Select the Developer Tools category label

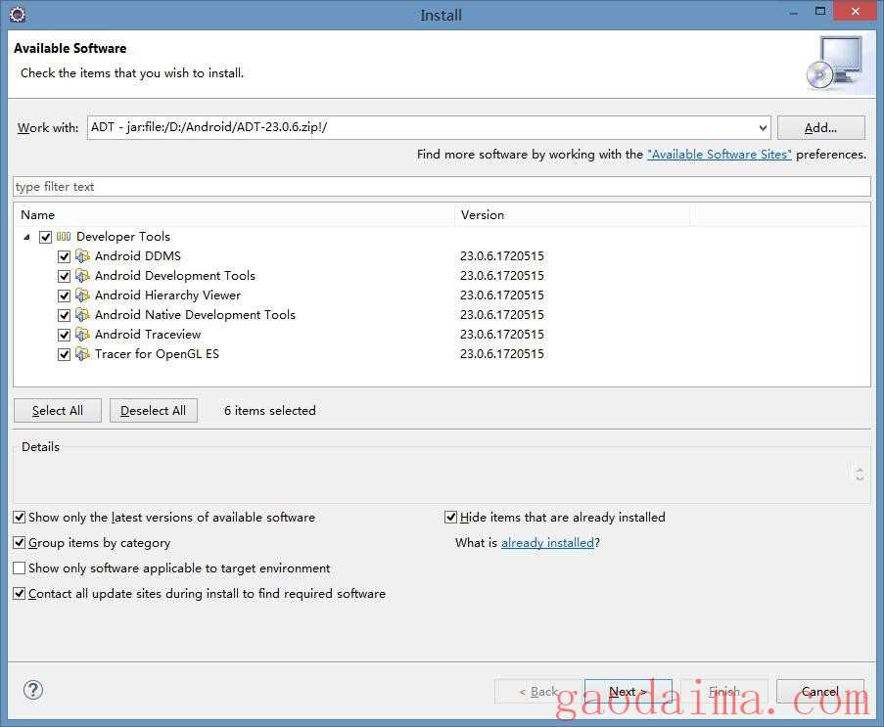tap(123, 237)
